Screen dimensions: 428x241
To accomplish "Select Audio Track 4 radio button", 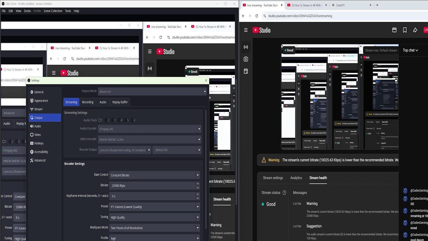I will [120, 120].
